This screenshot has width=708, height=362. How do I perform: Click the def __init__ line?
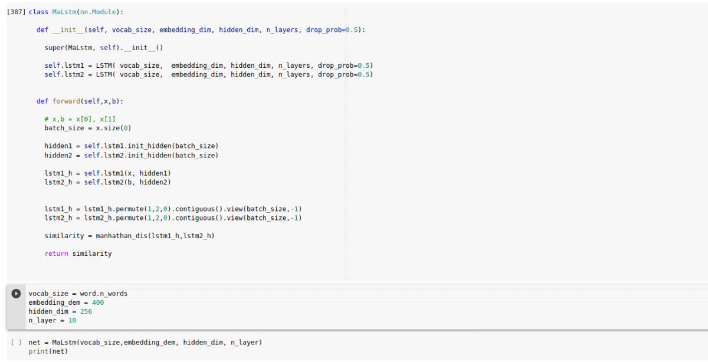tap(201, 29)
